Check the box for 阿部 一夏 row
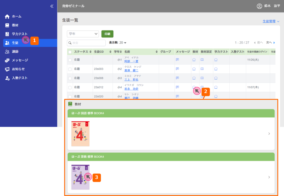The height and width of the screenshot is (196, 284). [70, 60]
